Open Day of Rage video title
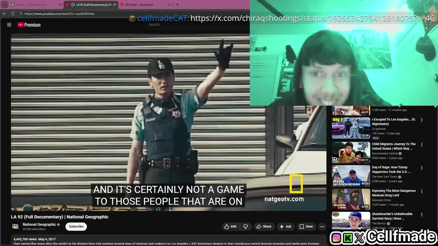 tap(391, 169)
